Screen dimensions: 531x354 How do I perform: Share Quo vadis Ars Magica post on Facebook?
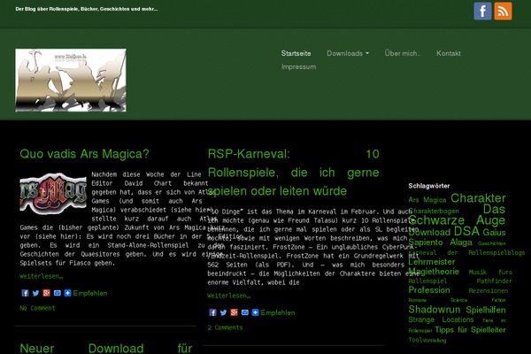(25, 293)
